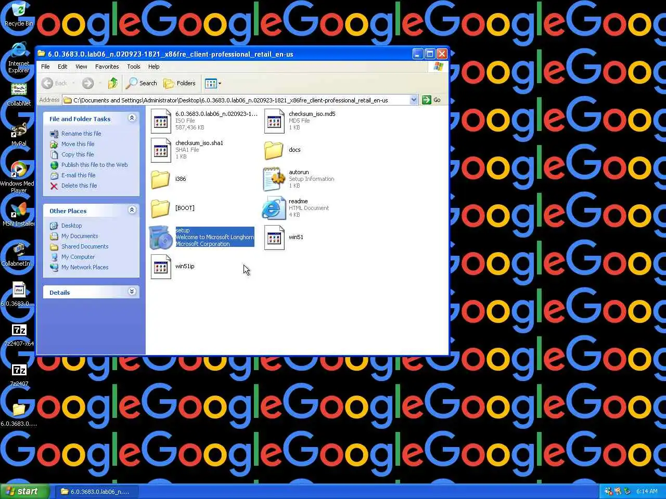This screenshot has width=666, height=499.
Task: Click the Forward arrow toolbar button
Action: (x=88, y=83)
